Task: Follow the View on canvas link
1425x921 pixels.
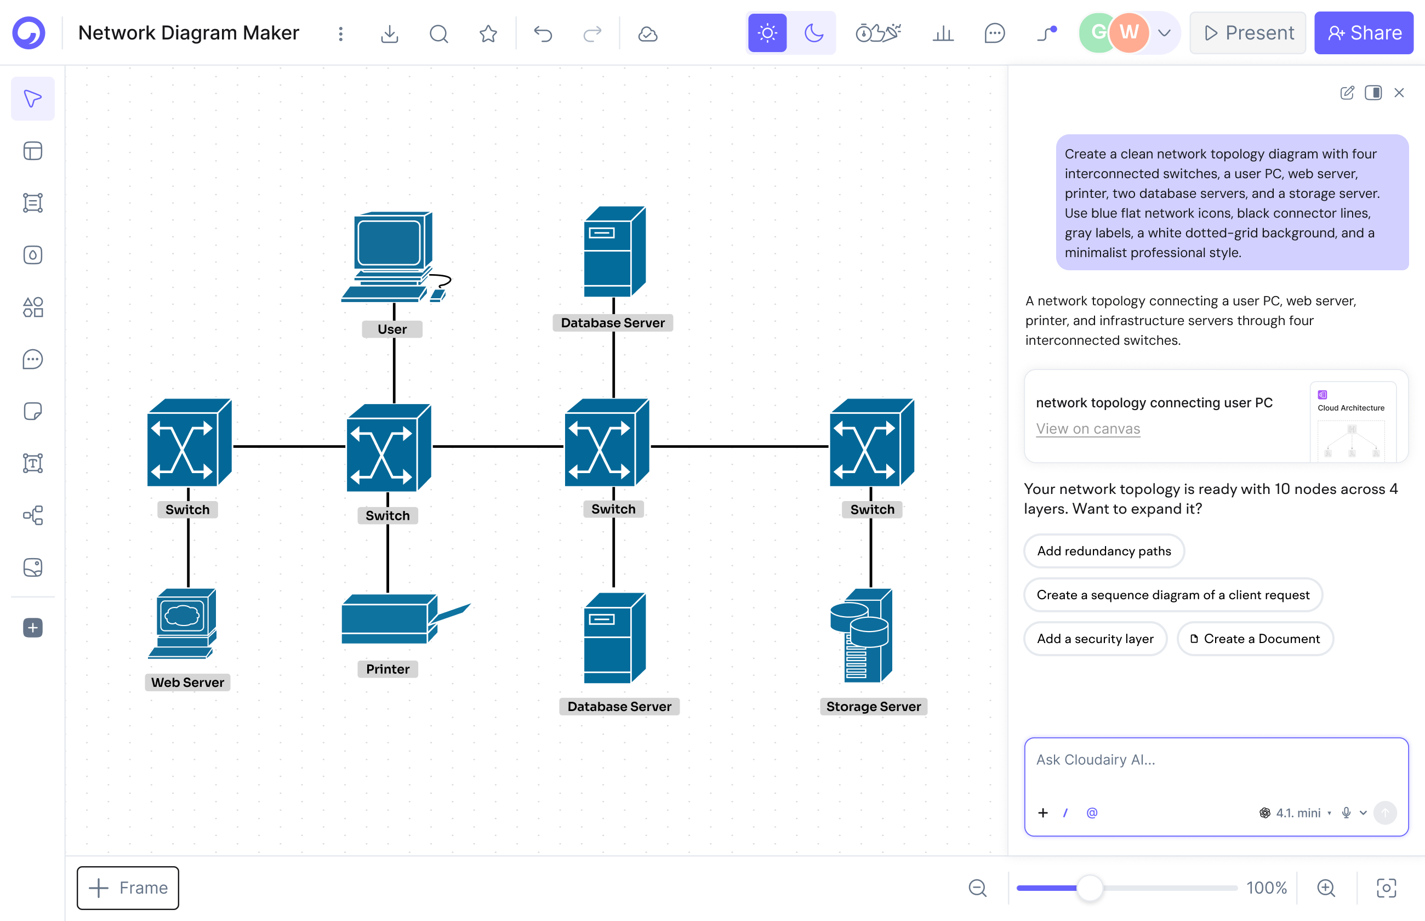Action: (x=1088, y=429)
